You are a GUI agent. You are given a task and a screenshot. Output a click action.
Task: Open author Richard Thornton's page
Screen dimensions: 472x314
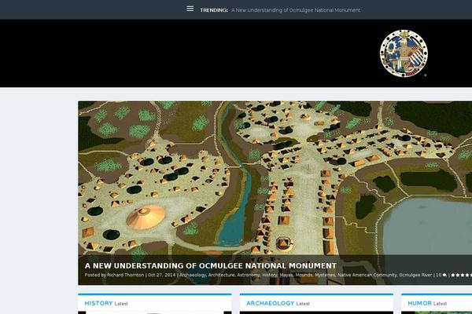click(x=126, y=275)
